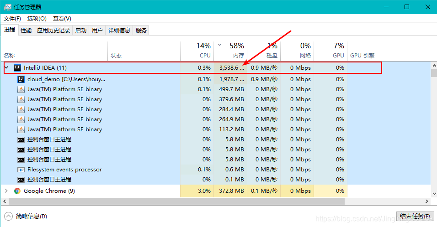
Task: Open the 查看(V) menu
Action: point(62,19)
